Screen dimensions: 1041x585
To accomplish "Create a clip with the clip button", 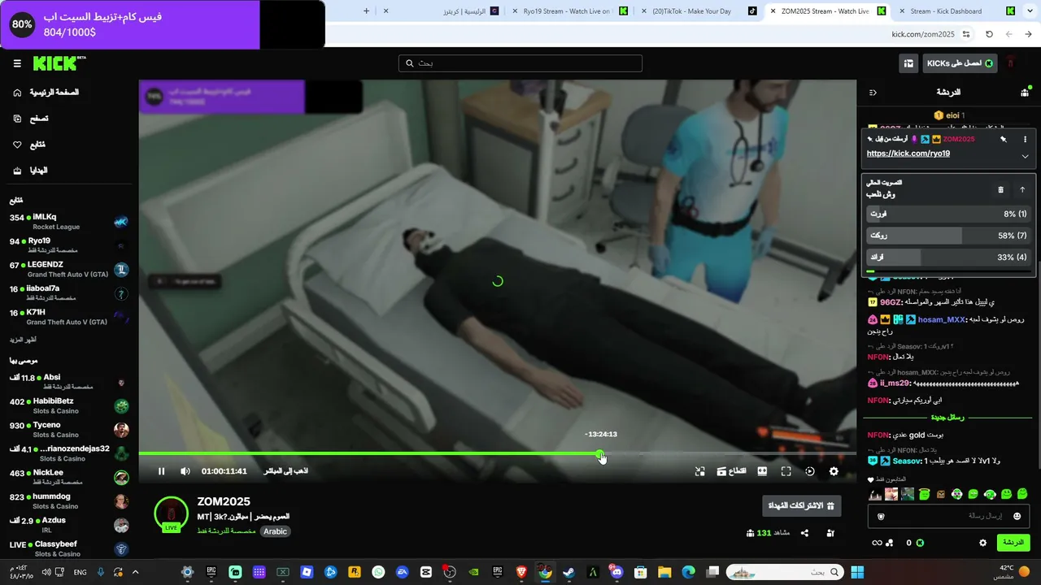I will click(x=731, y=471).
